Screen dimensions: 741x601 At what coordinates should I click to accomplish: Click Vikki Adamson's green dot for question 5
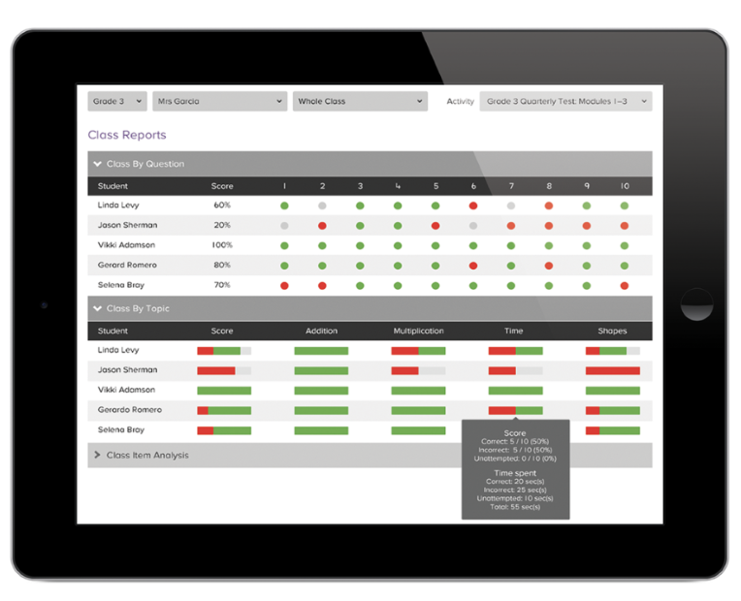click(435, 245)
